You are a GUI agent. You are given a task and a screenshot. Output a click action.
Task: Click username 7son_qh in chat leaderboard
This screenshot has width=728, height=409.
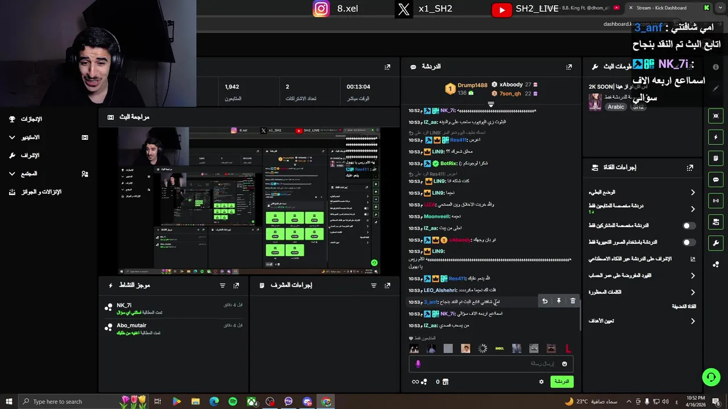pyautogui.click(x=510, y=94)
